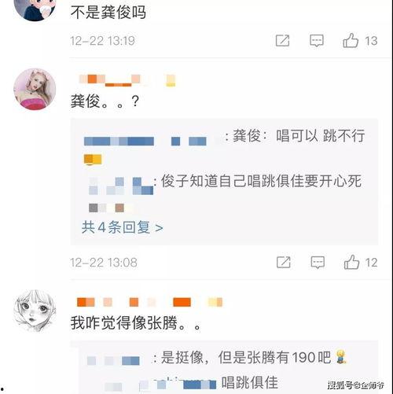Open username above 我咋觉得像张腾 comment
The image size is (393, 394).
149,302
